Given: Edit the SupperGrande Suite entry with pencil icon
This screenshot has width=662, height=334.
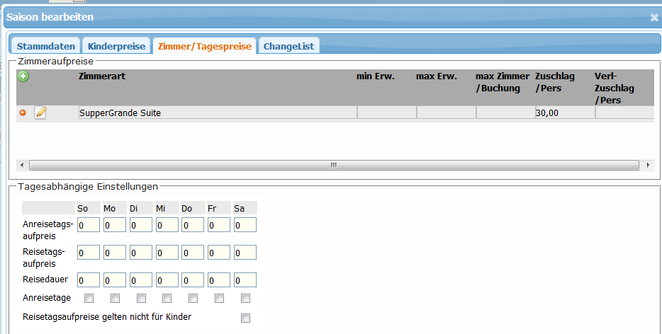Looking at the screenshot, I should [40, 113].
